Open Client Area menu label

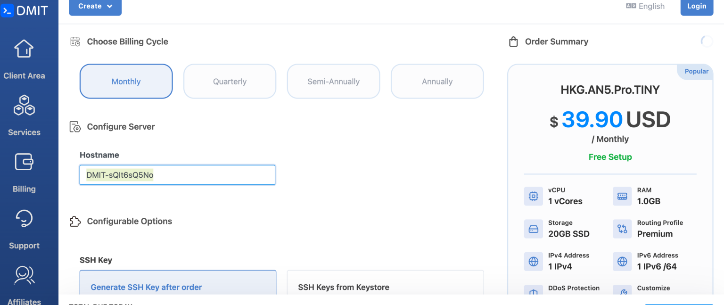pyautogui.click(x=24, y=75)
